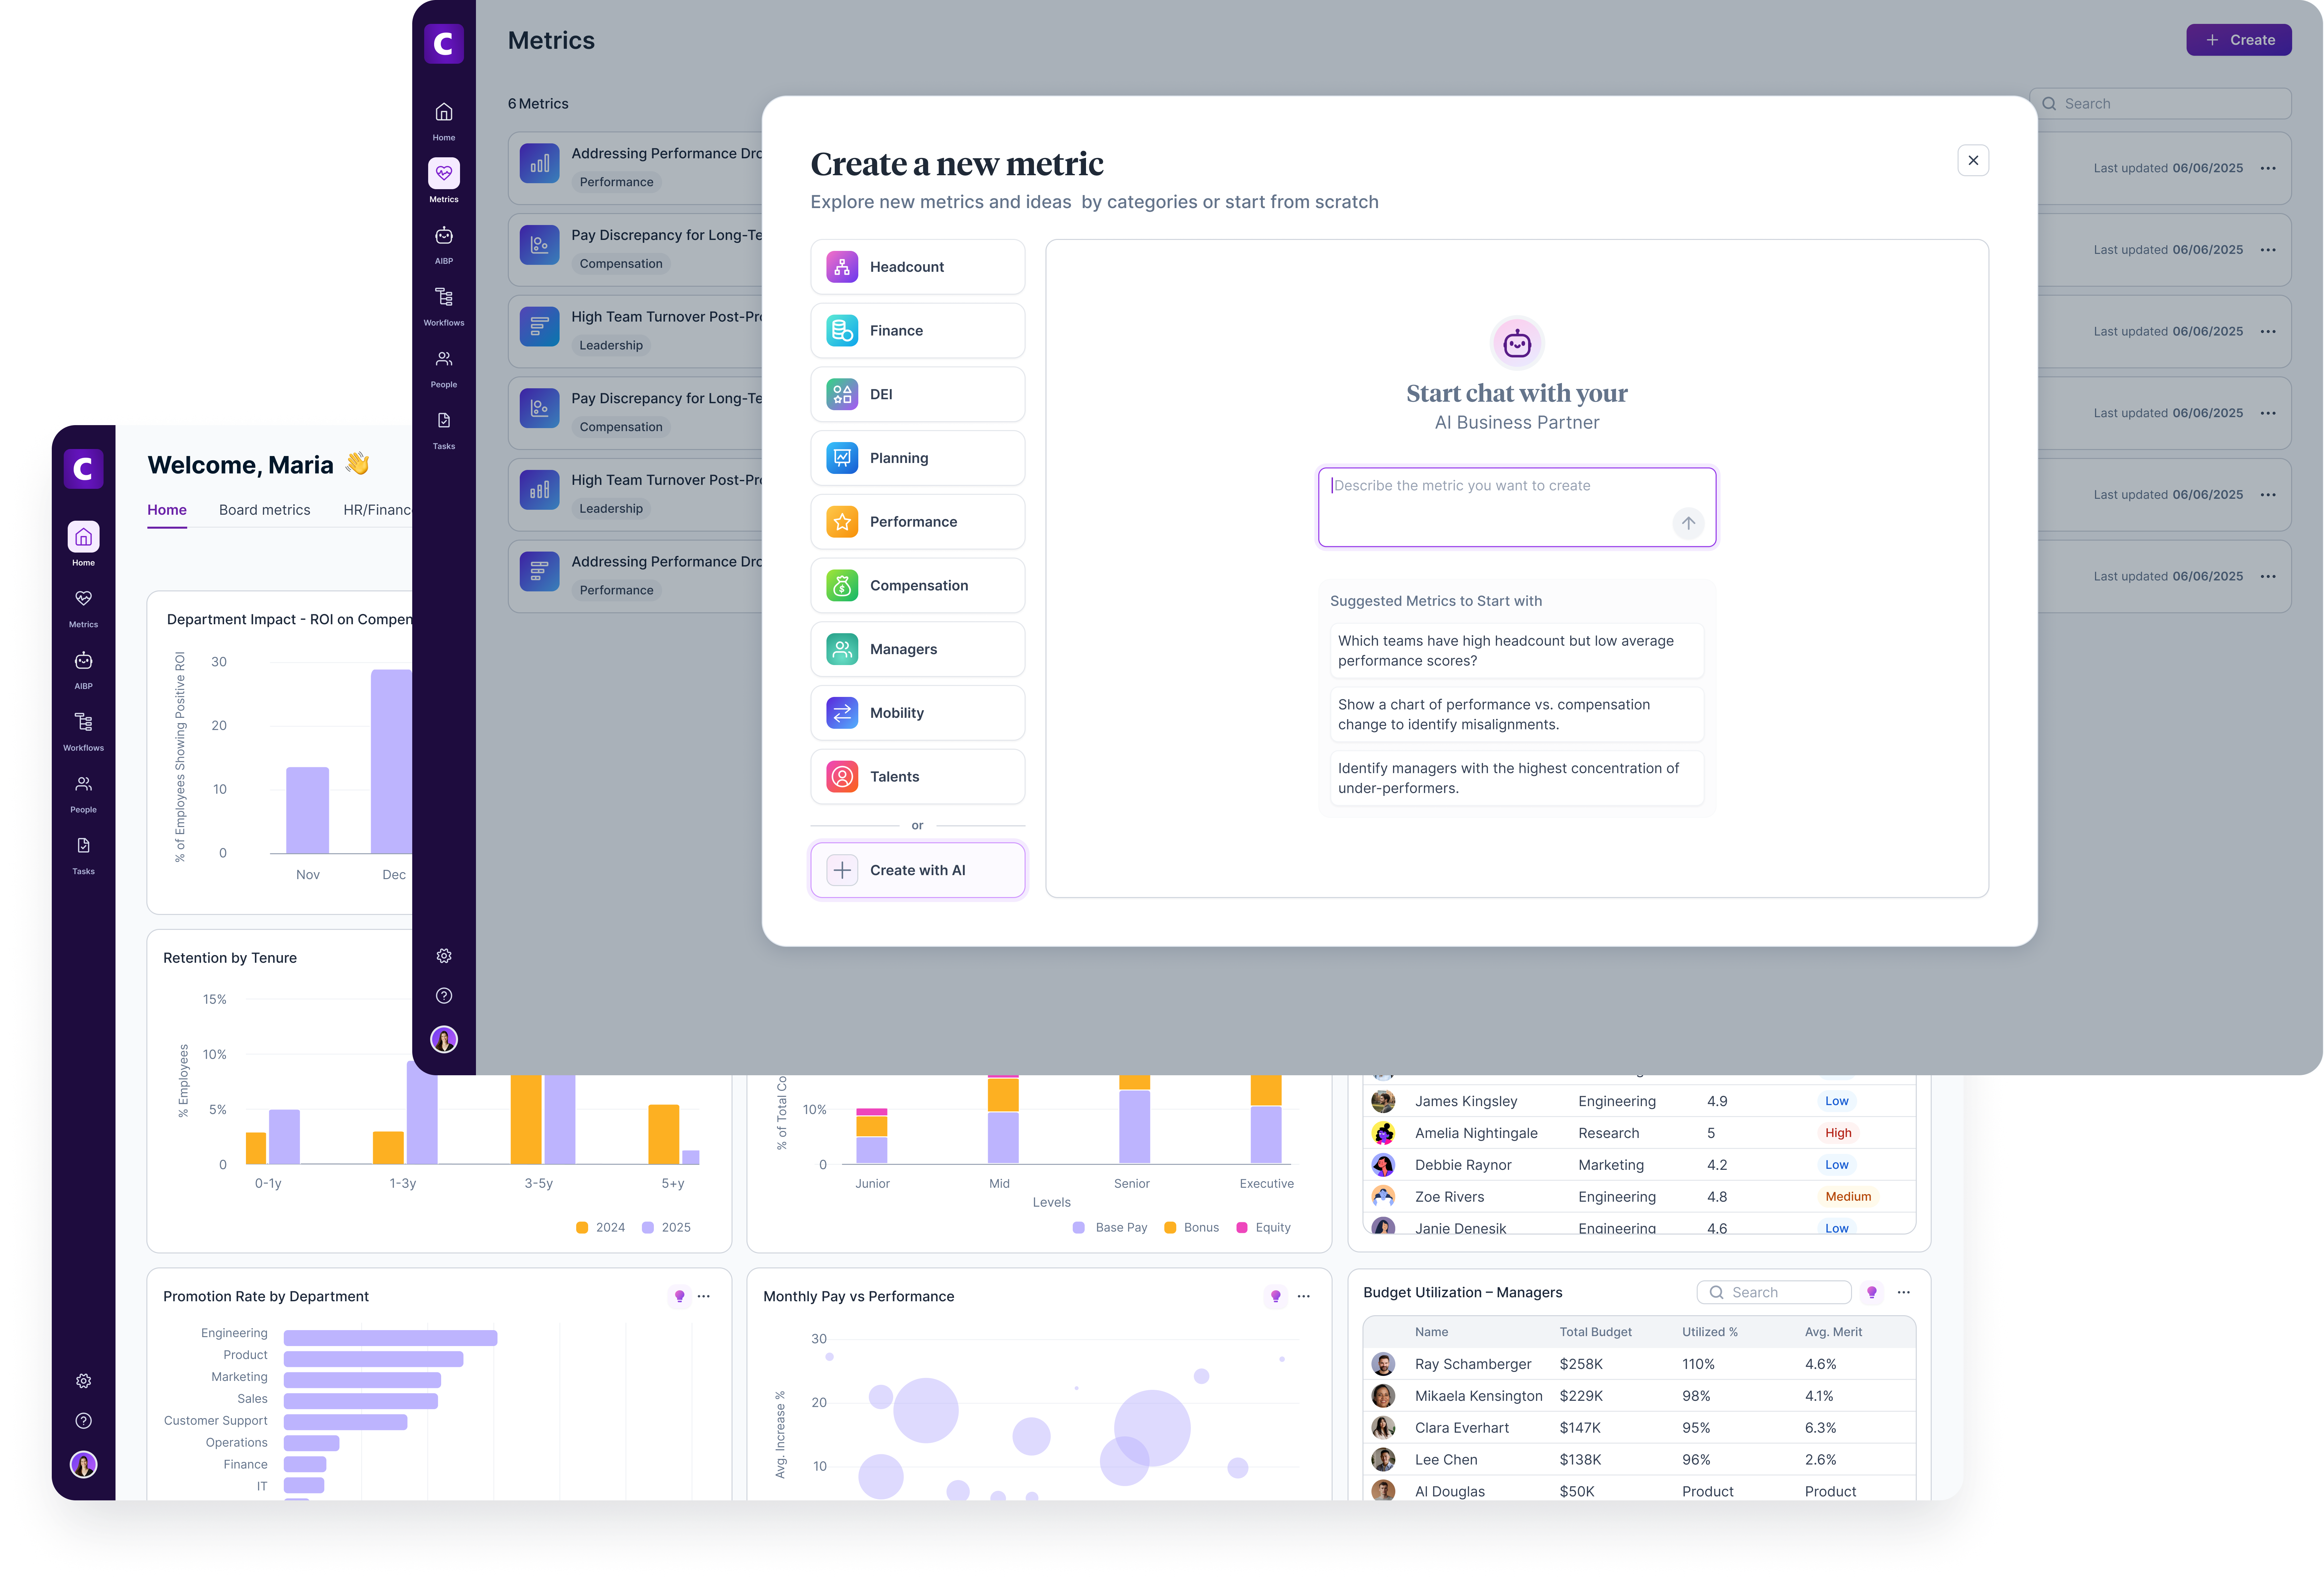The image size is (2324, 1584).
Task: Click the help icon in Metrics sidebar
Action: pos(444,996)
